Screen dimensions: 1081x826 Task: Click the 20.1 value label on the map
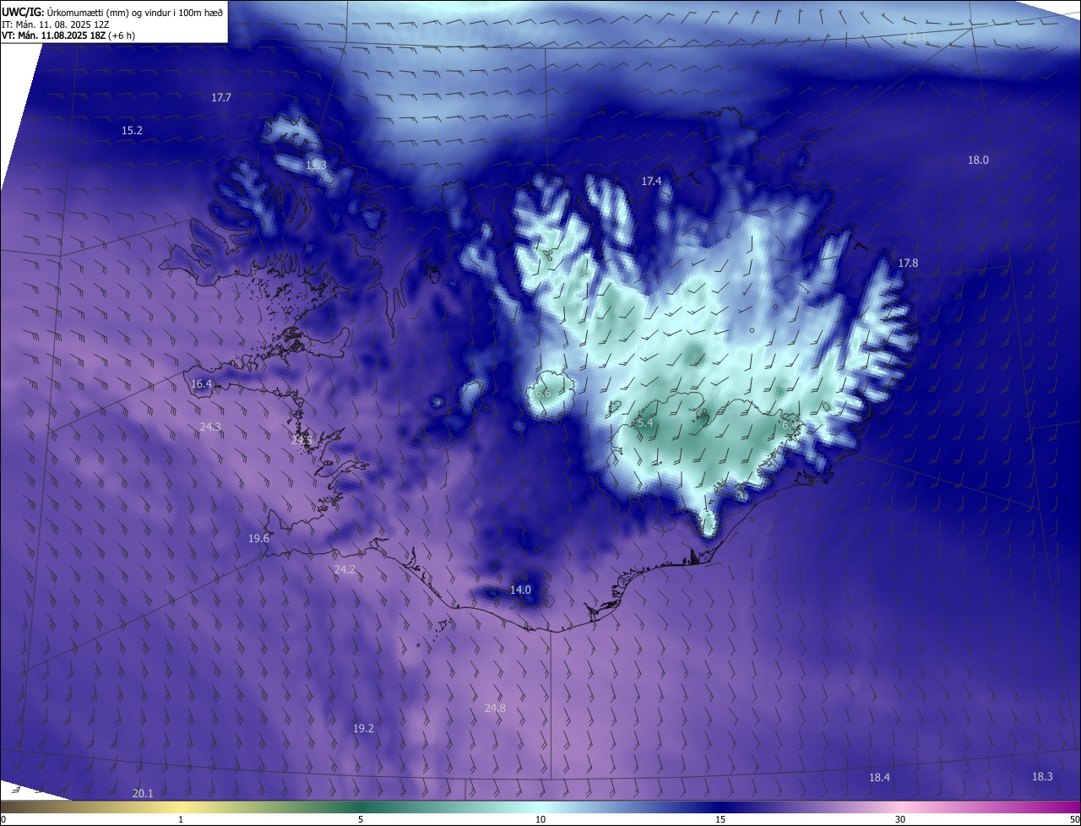(x=143, y=794)
